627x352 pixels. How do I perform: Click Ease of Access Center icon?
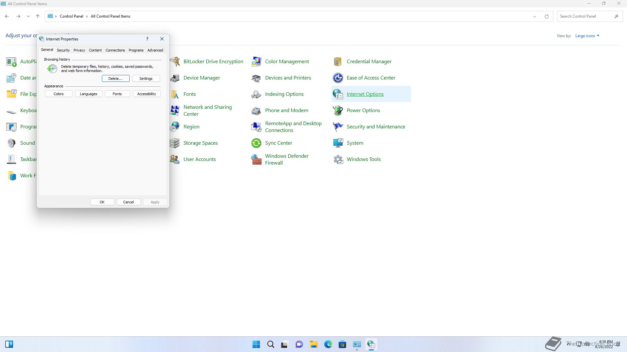[x=338, y=78]
